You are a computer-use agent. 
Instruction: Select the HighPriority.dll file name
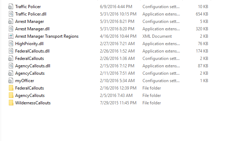pos(29,44)
